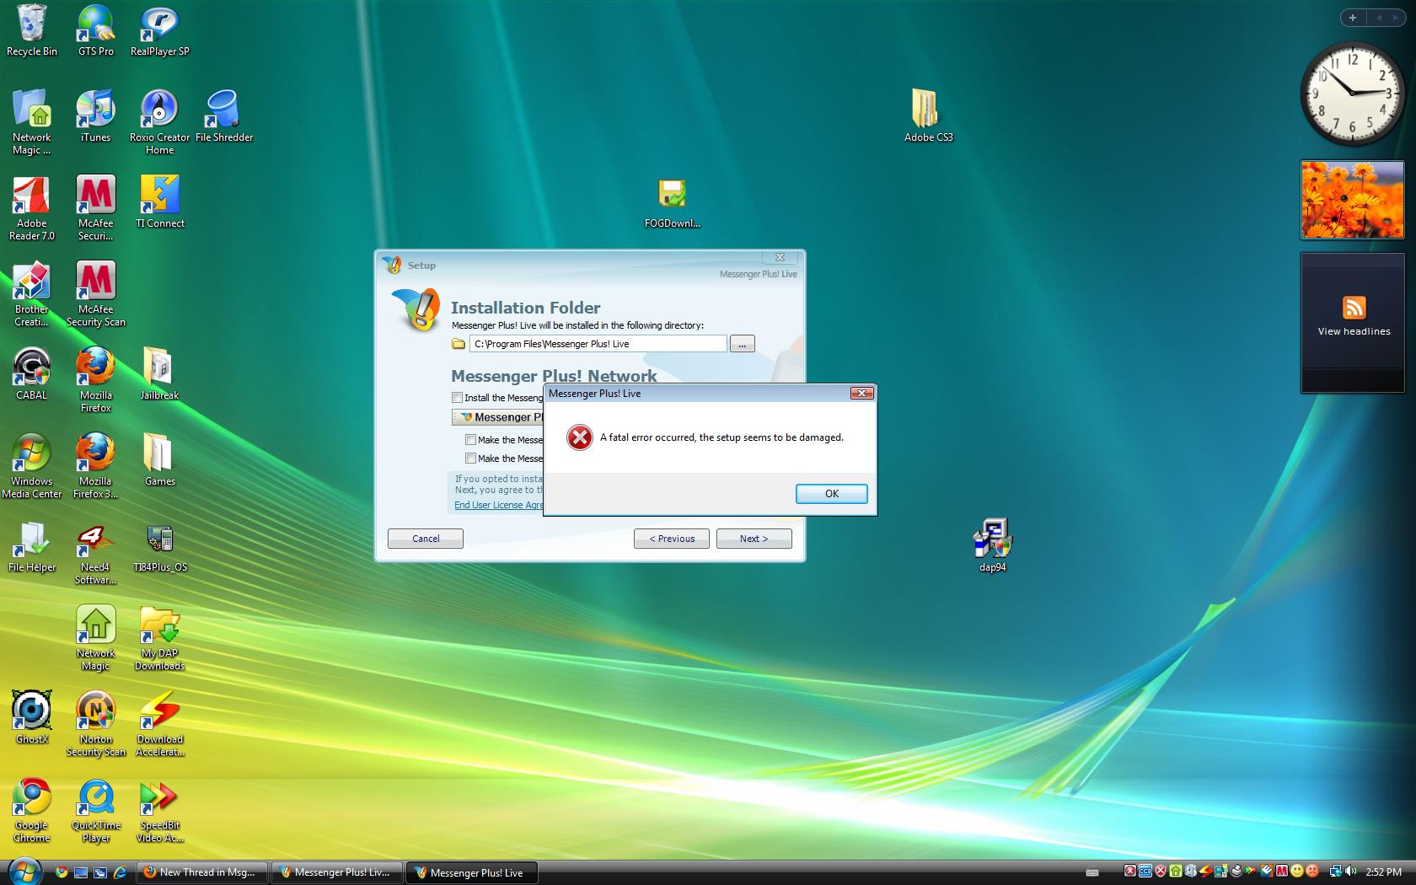Select the dap94 installer icon
The image size is (1416, 885).
992,539
